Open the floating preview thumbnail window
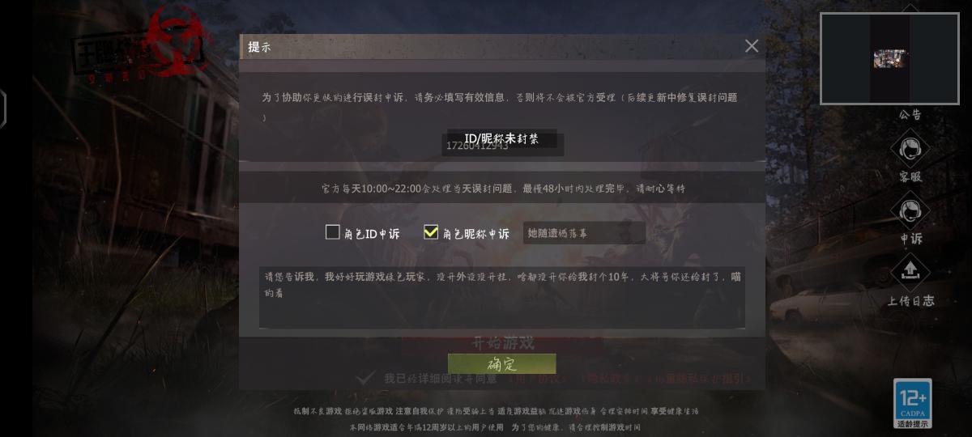This screenshot has height=437, width=972. (x=889, y=59)
